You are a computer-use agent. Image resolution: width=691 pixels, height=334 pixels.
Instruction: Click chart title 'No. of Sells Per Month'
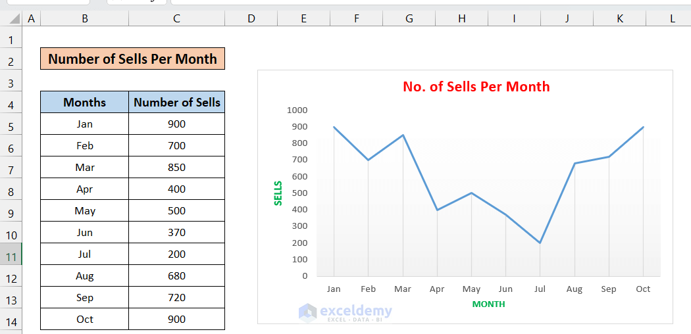click(x=476, y=87)
